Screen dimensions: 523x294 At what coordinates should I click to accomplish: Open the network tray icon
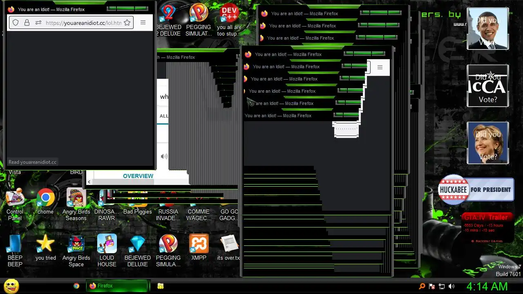(x=442, y=286)
